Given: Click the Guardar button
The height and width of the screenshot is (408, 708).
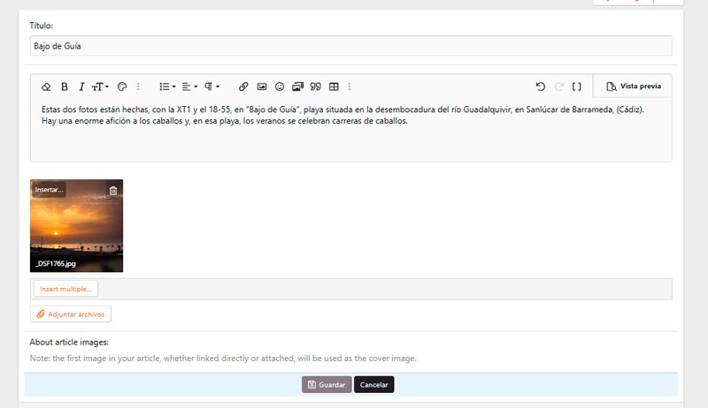Looking at the screenshot, I should coord(327,384).
